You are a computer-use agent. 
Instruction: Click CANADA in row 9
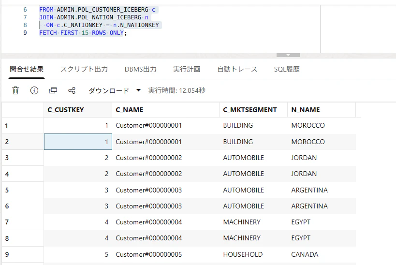(x=305, y=254)
